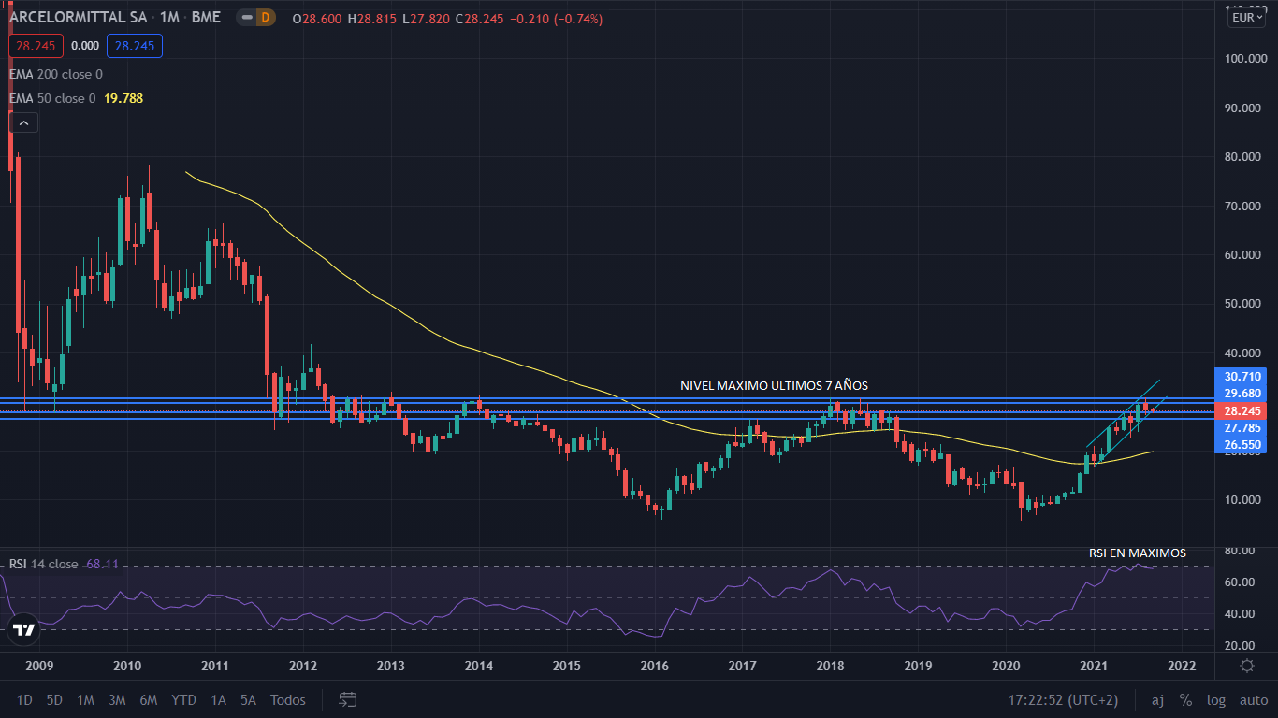Toggle percentage scale mode
The height and width of the screenshot is (718, 1278).
tap(1185, 699)
